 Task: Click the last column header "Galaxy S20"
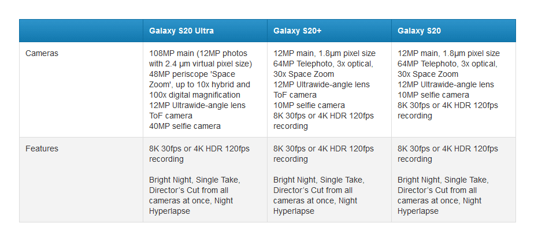click(x=420, y=31)
